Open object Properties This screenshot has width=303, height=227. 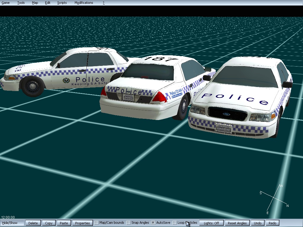pos(82,223)
